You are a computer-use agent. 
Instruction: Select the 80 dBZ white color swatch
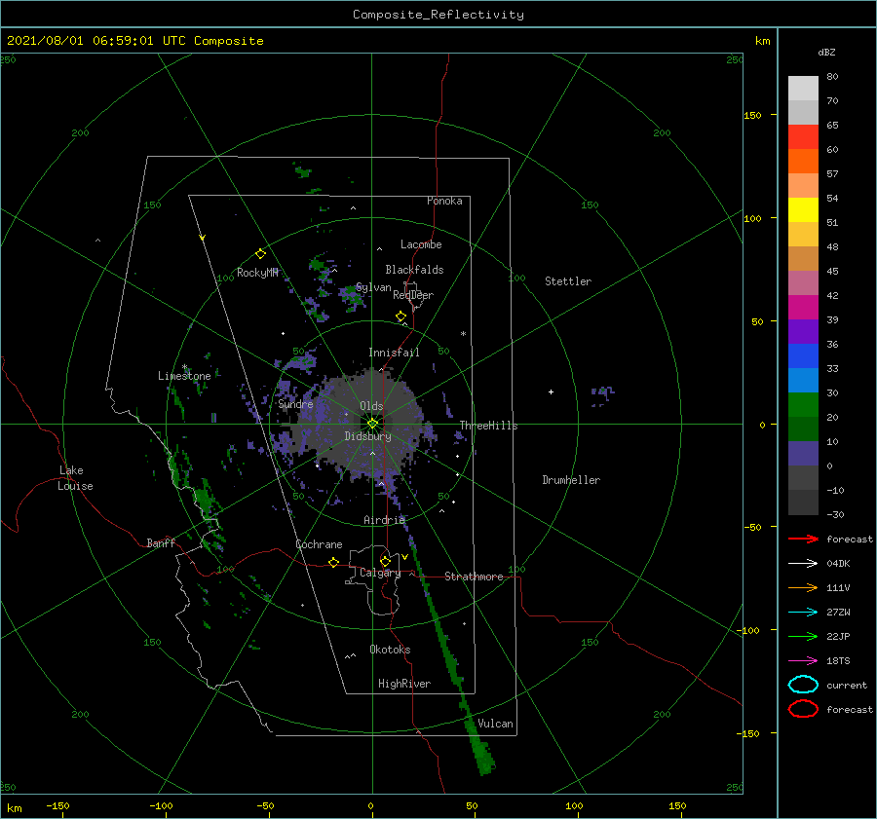[x=803, y=88]
